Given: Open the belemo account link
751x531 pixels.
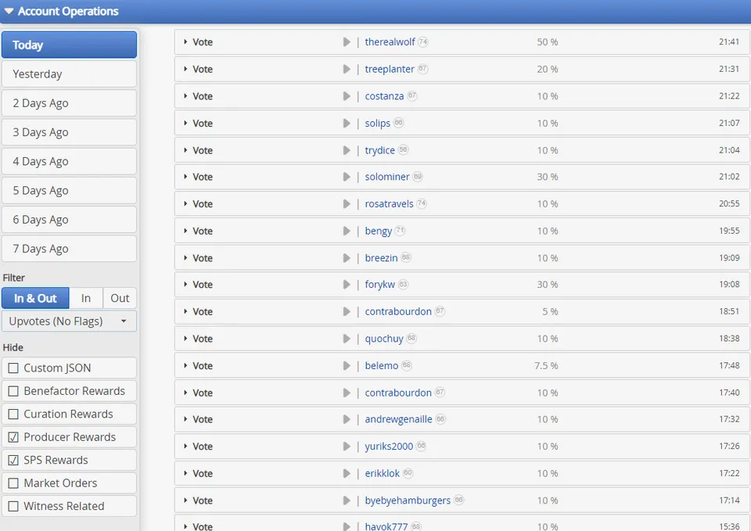Looking at the screenshot, I should (x=381, y=366).
